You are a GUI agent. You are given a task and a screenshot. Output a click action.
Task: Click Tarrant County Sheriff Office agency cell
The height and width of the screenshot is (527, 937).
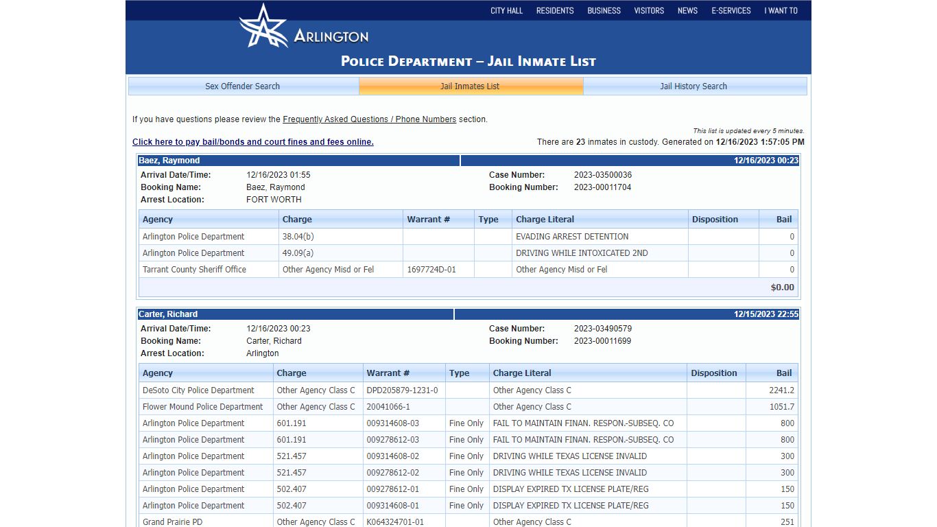tap(194, 270)
